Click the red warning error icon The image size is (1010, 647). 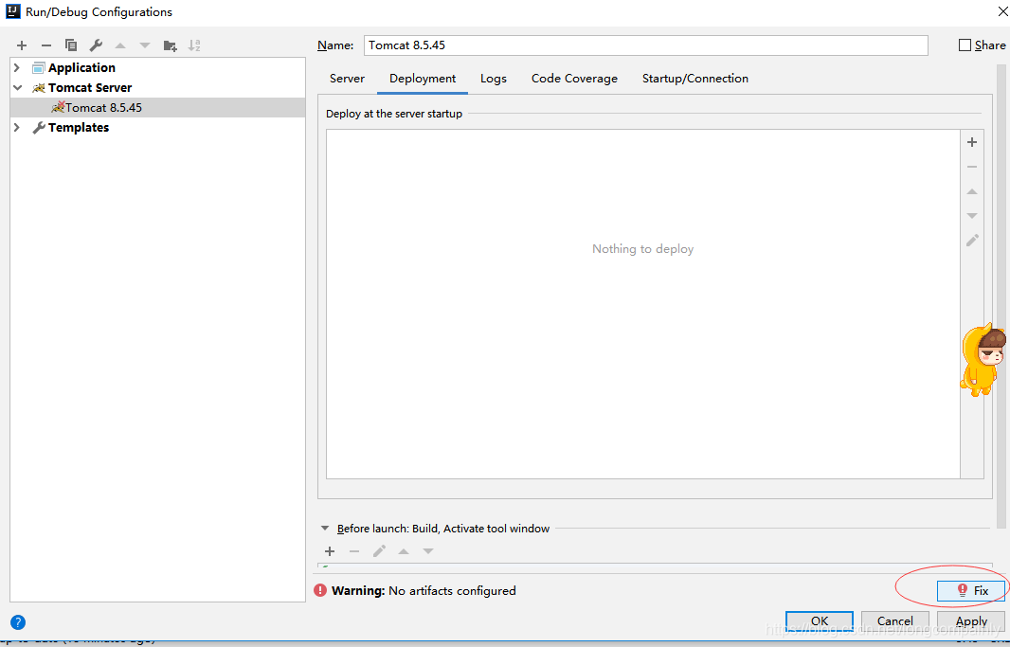[320, 590]
